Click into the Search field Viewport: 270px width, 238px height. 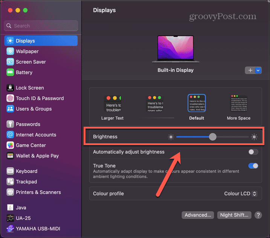[41, 26]
